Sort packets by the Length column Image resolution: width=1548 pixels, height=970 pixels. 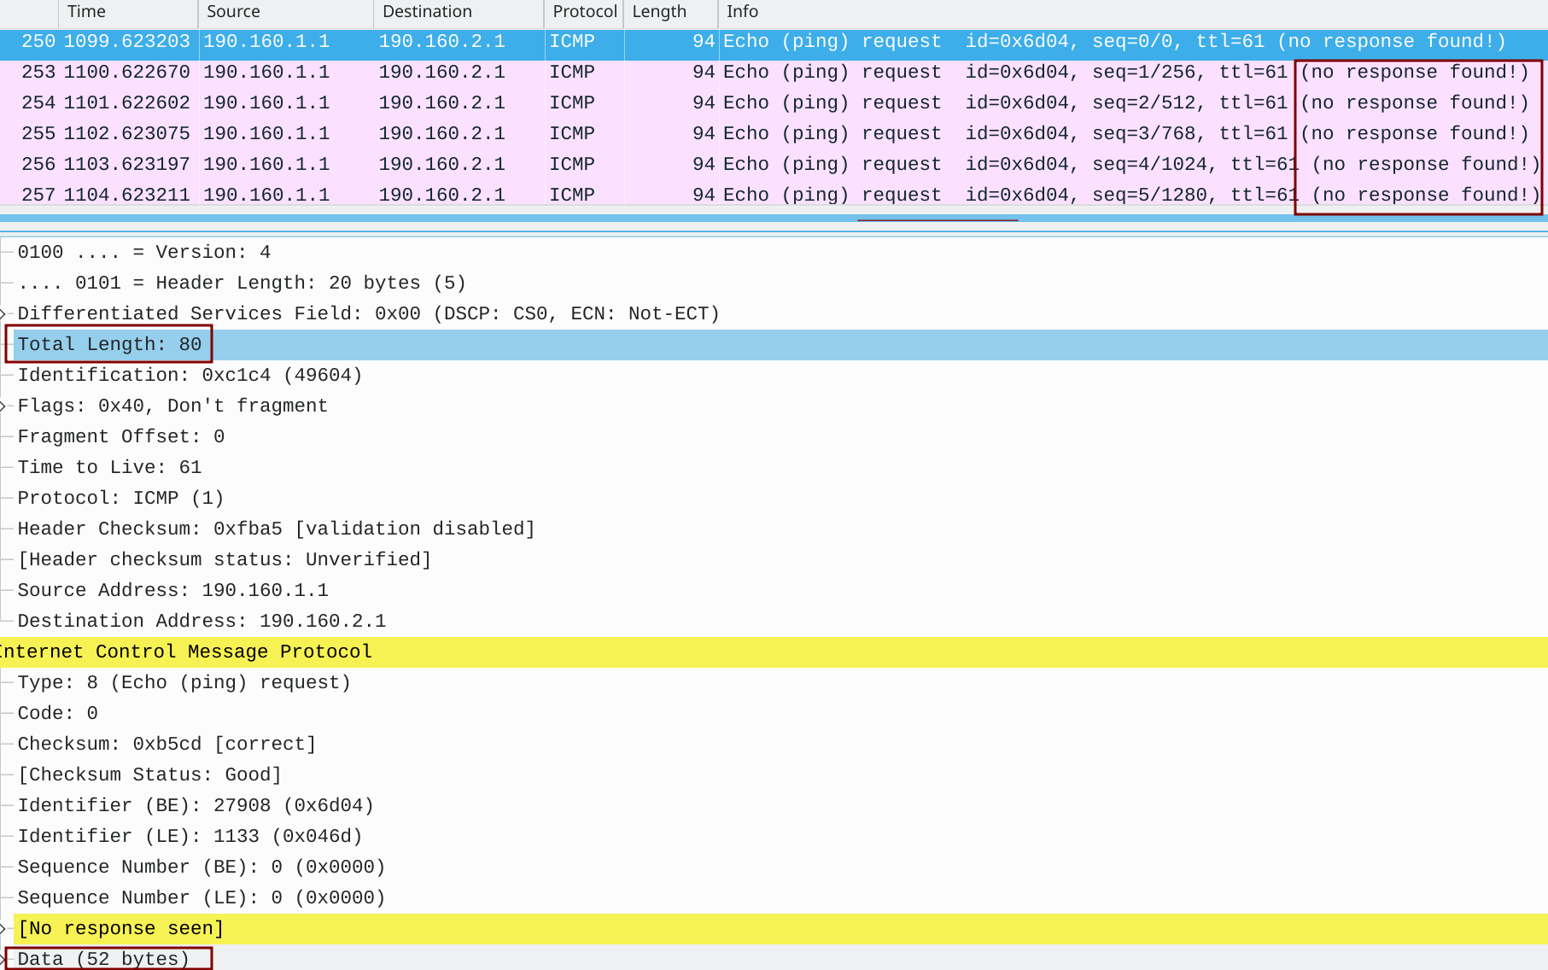(x=657, y=12)
